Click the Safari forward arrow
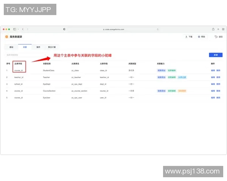This screenshot has width=227, height=181. click(x=27, y=29)
